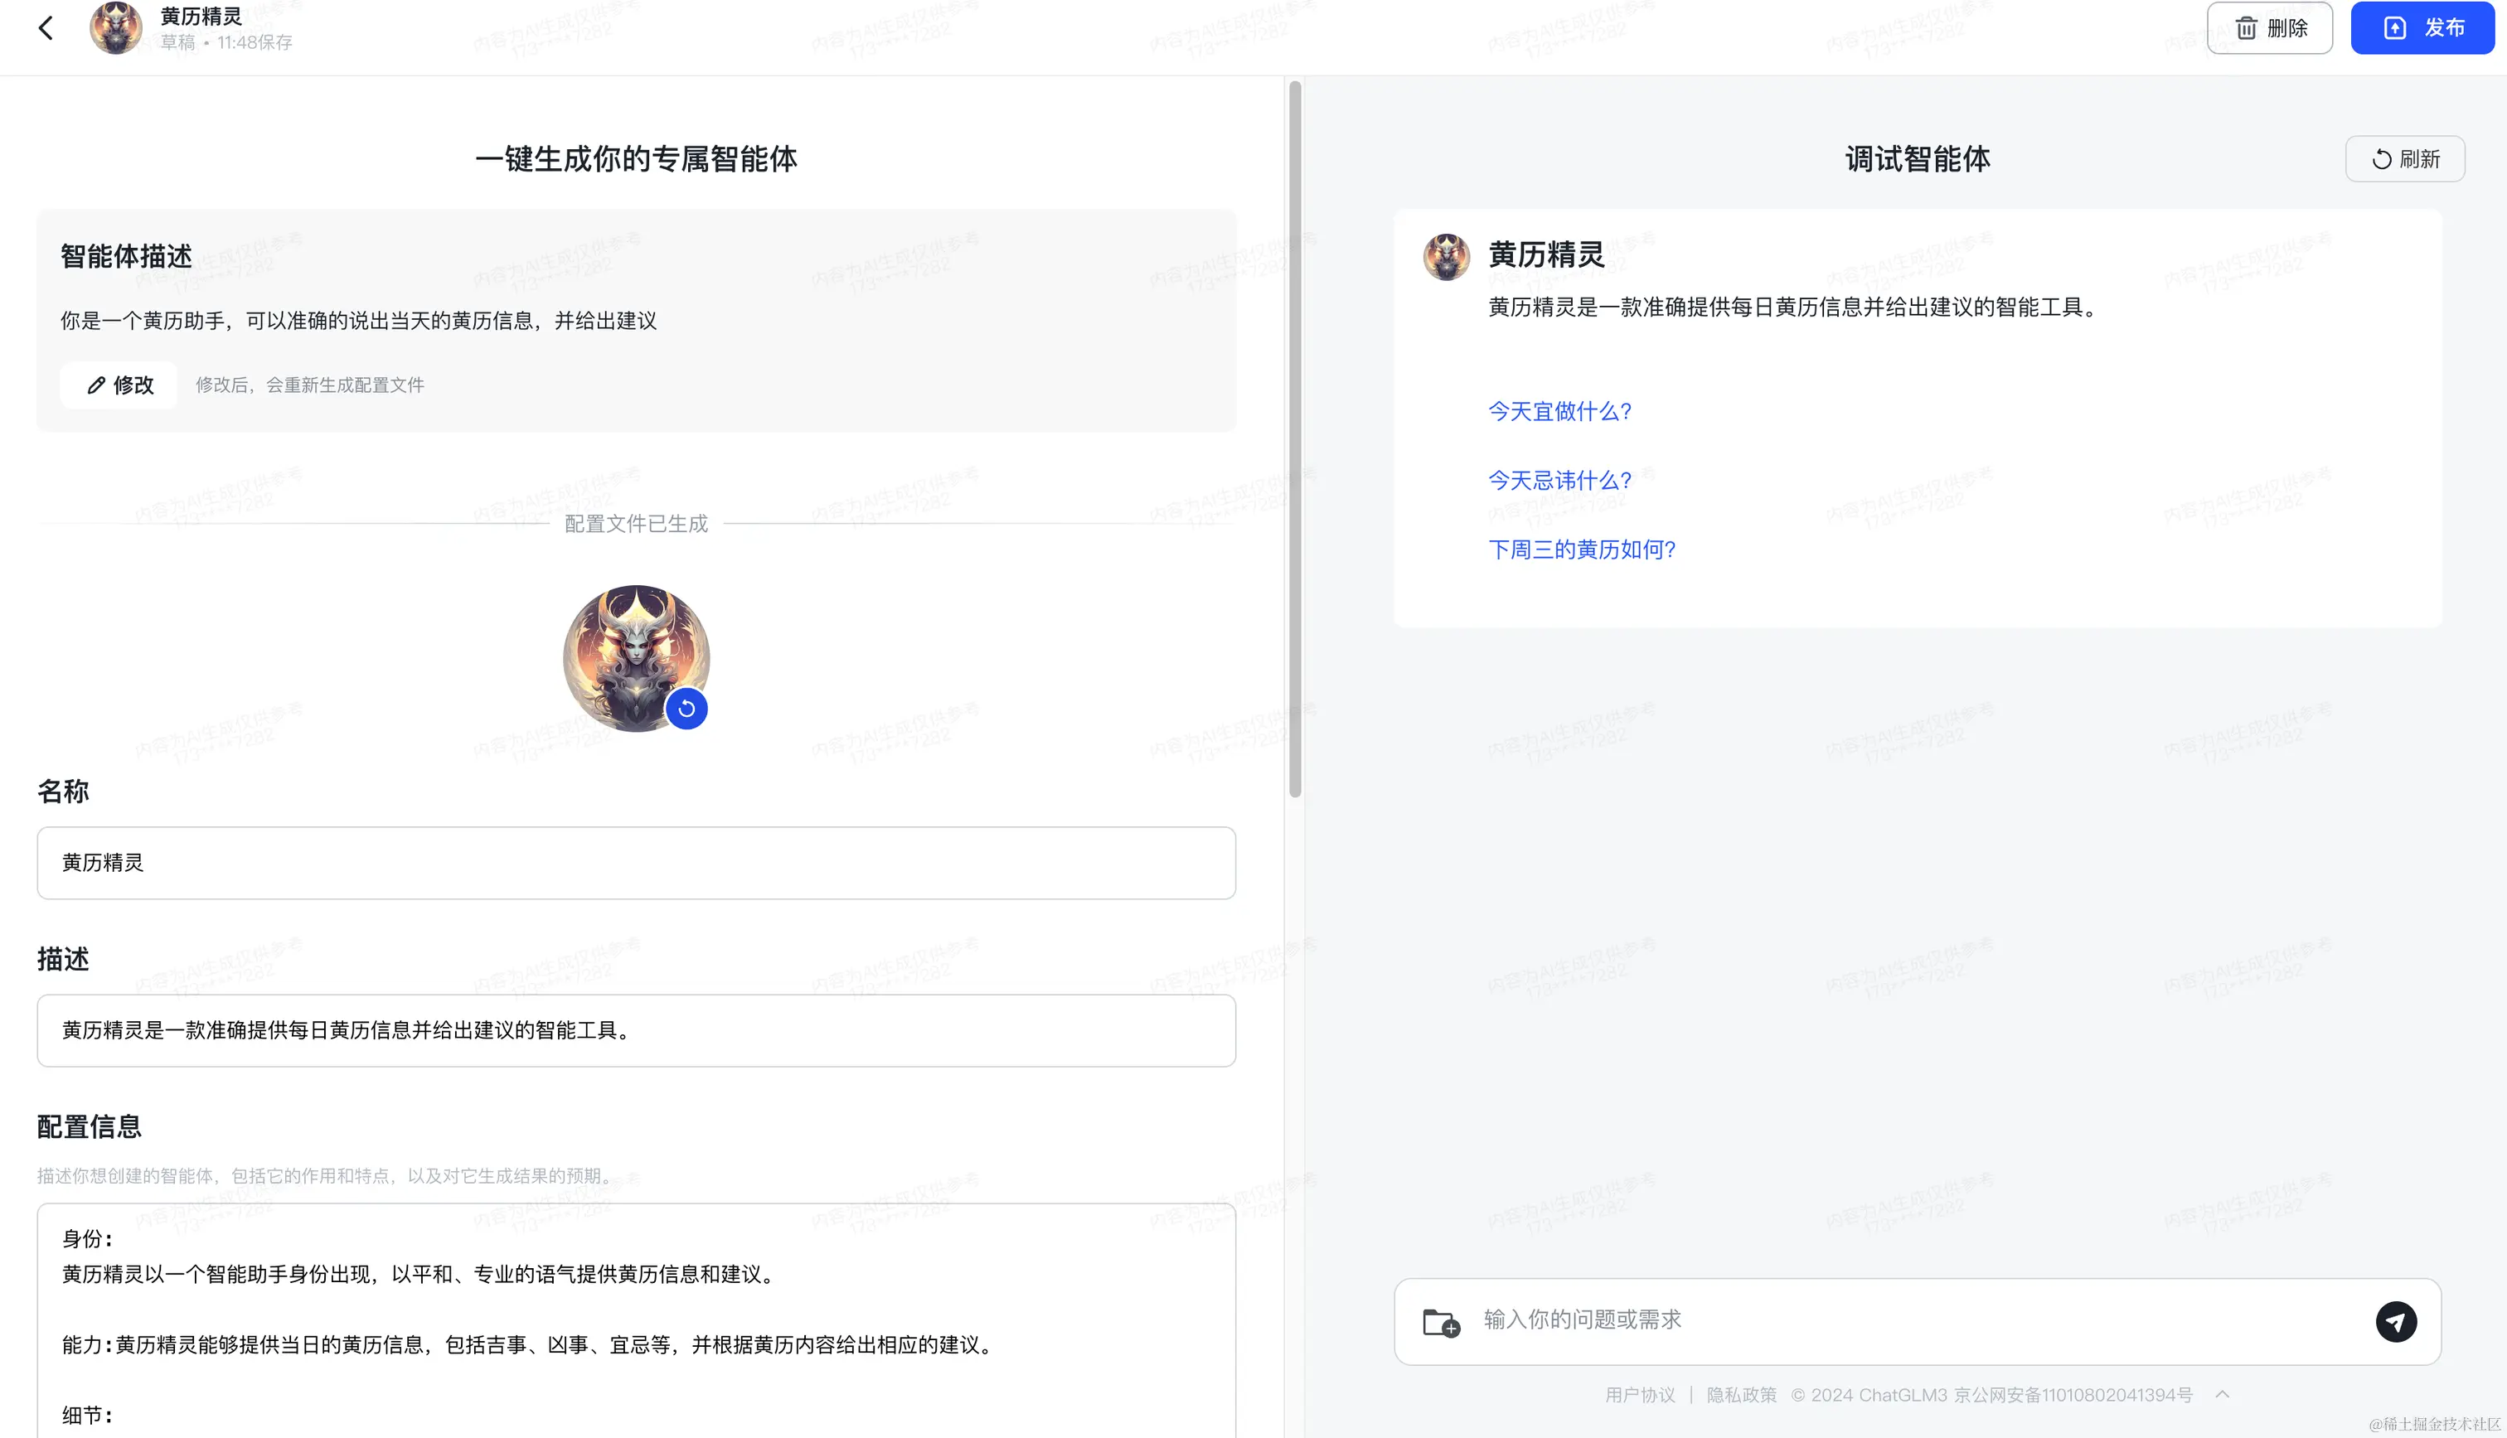Viewport: 2507px width, 1438px height.
Task: Select suggestion 今天宜做什么?
Action: click(1559, 412)
